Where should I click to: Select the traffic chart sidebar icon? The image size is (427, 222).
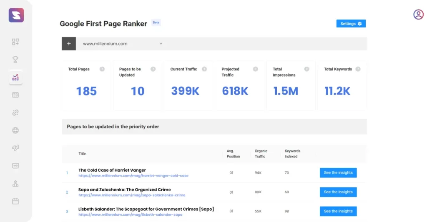(x=15, y=77)
